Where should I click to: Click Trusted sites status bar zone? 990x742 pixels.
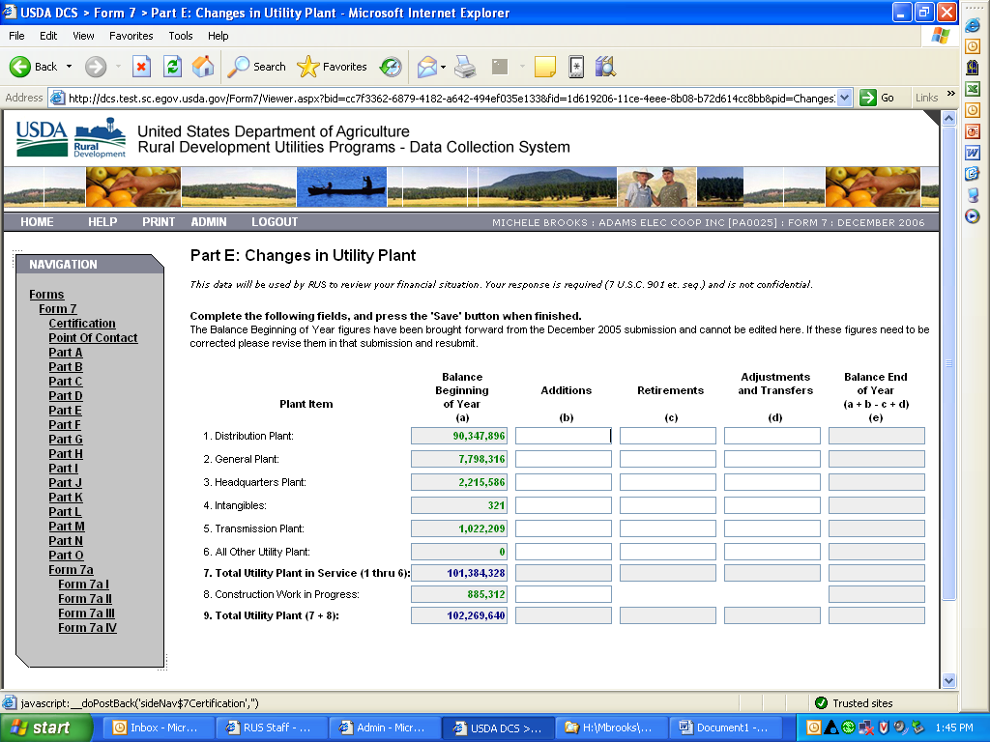pyautogui.click(x=855, y=703)
